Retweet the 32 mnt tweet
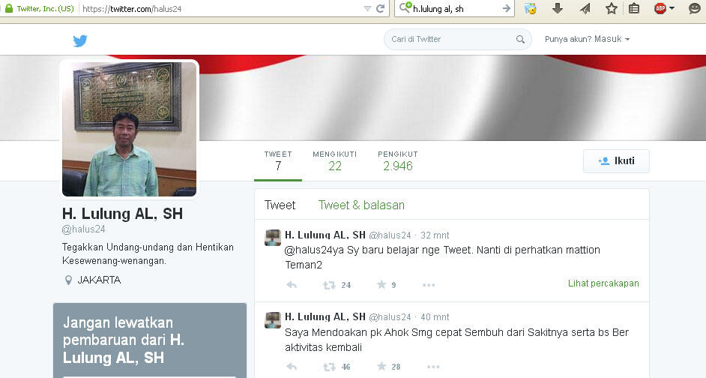 coord(329,285)
